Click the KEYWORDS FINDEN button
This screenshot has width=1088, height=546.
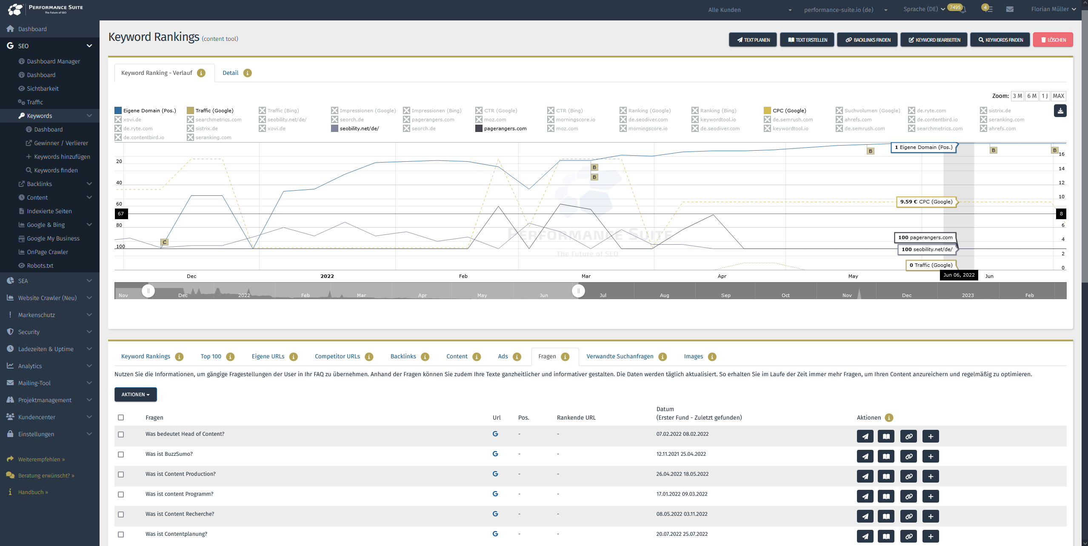click(1000, 40)
